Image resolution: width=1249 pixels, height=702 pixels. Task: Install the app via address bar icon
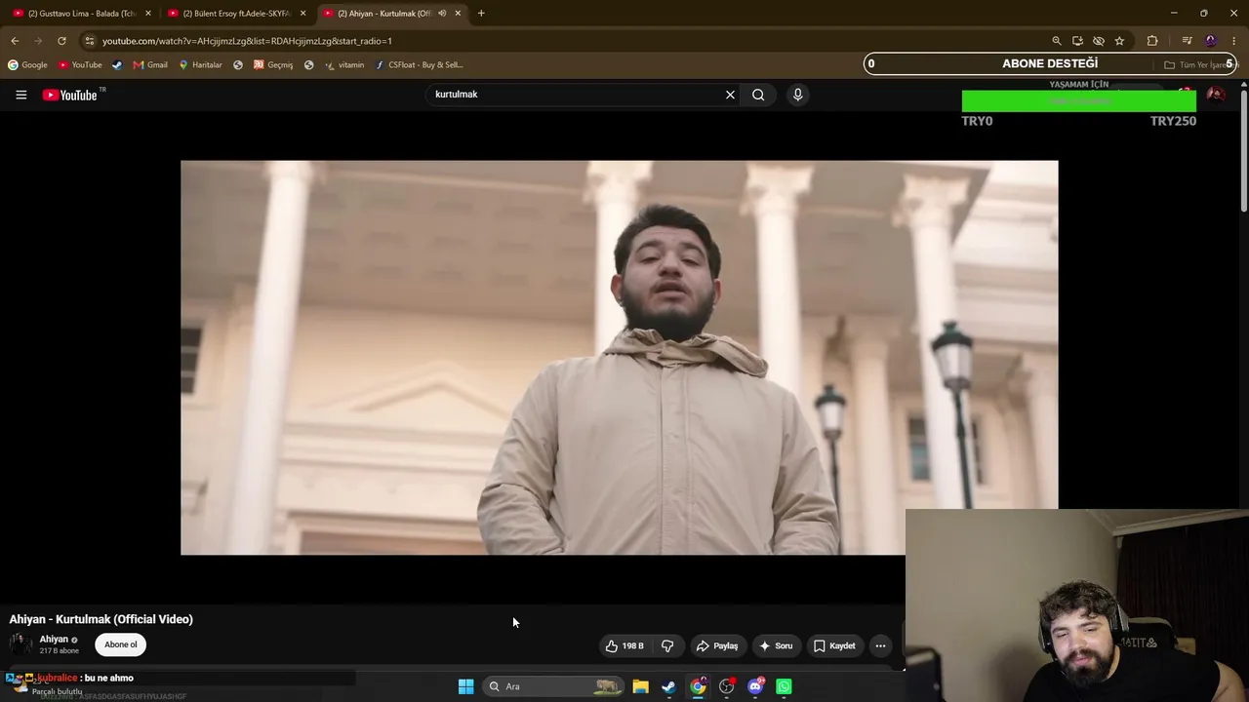click(x=1077, y=41)
